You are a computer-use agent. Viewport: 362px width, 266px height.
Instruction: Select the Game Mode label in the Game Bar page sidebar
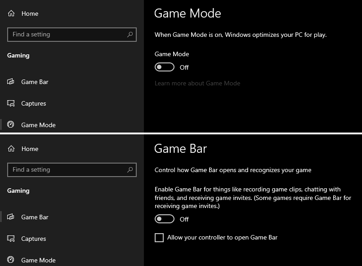pyautogui.click(x=38, y=260)
